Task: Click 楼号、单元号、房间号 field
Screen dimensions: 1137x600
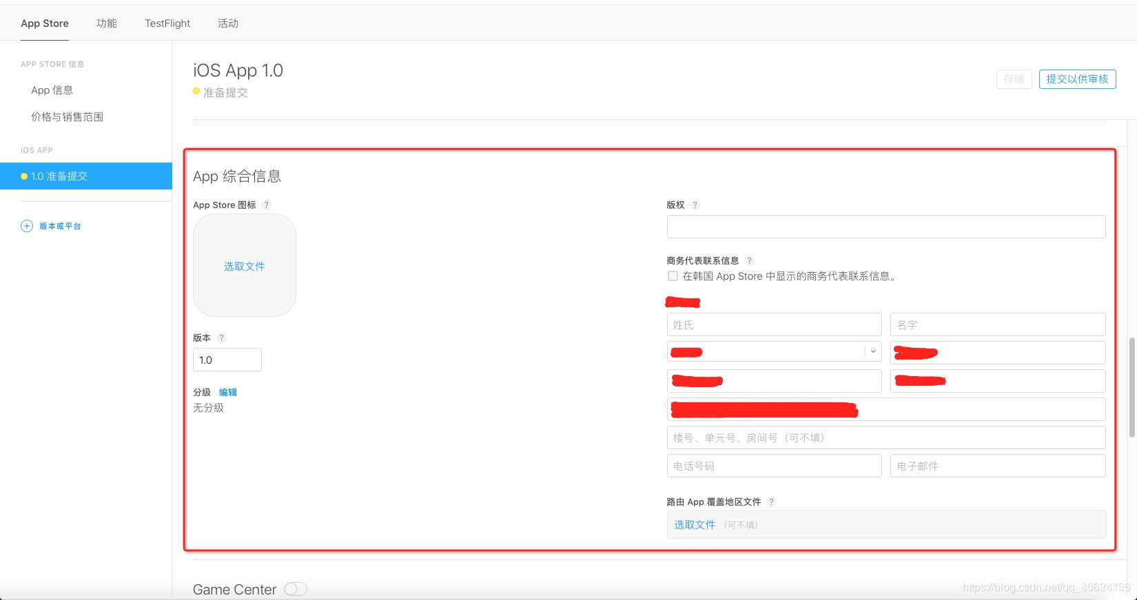Action: tap(886, 437)
